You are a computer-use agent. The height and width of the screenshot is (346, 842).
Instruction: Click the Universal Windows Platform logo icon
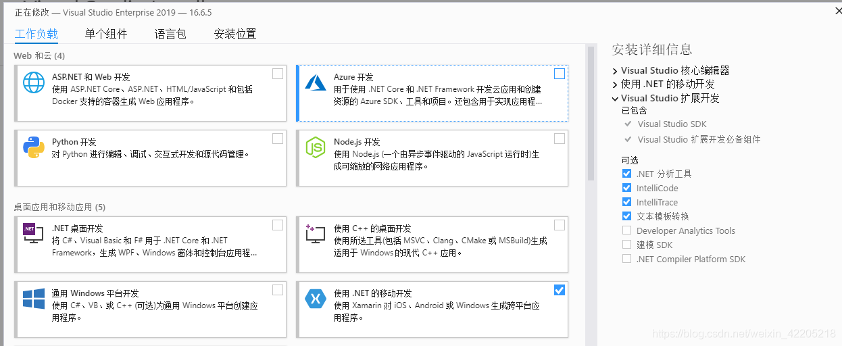34,298
